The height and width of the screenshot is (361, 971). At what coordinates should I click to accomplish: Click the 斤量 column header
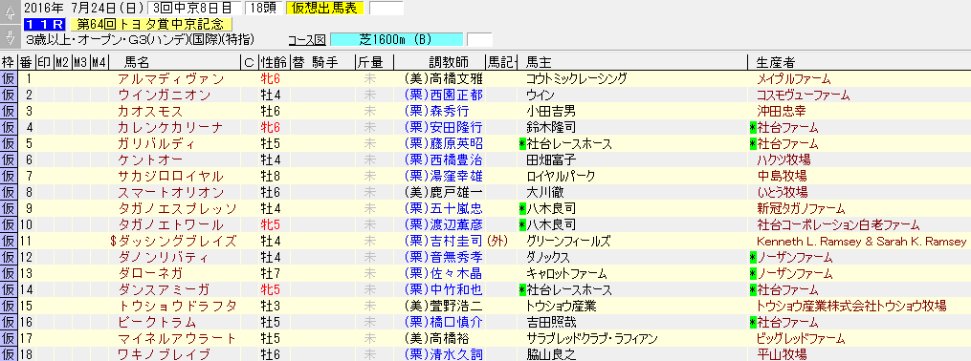pos(369,62)
